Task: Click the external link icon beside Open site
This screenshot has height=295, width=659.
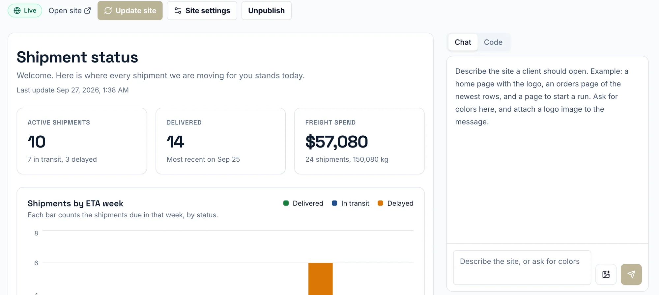Action: click(x=87, y=11)
